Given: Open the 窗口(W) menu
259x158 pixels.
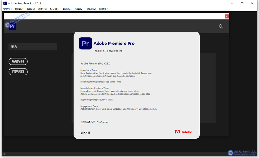Looking at the screenshot, I should tap(91, 9).
